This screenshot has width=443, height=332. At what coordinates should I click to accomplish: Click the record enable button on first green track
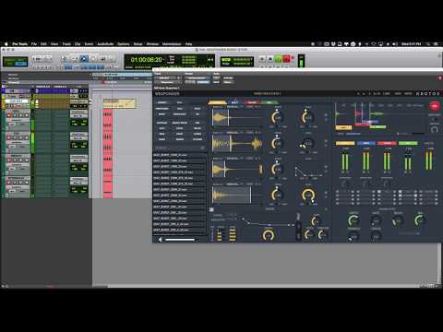[9, 115]
